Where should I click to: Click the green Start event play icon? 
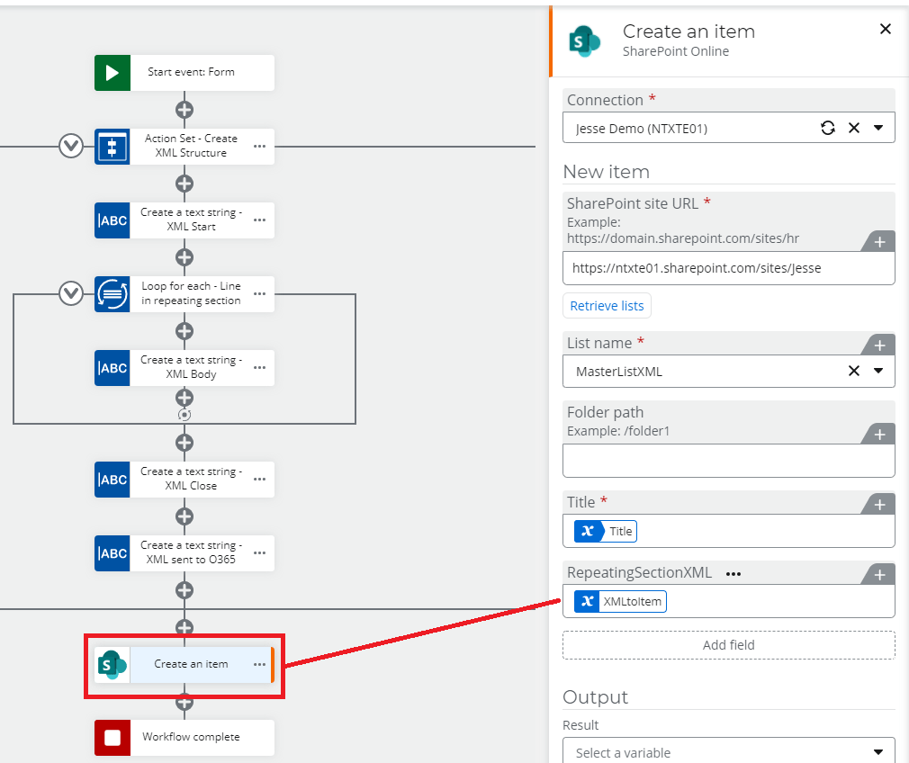click(112, 73)
